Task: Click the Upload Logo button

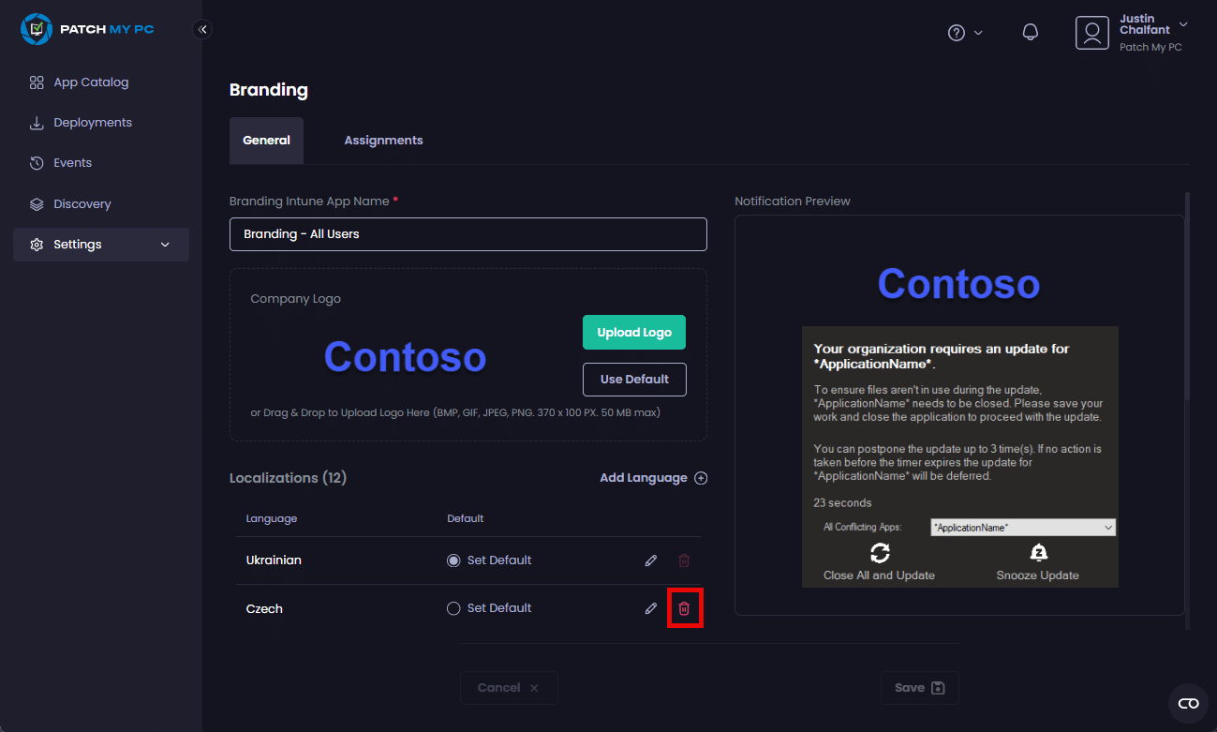Action: pyautogui.click(x=634, y=333)
